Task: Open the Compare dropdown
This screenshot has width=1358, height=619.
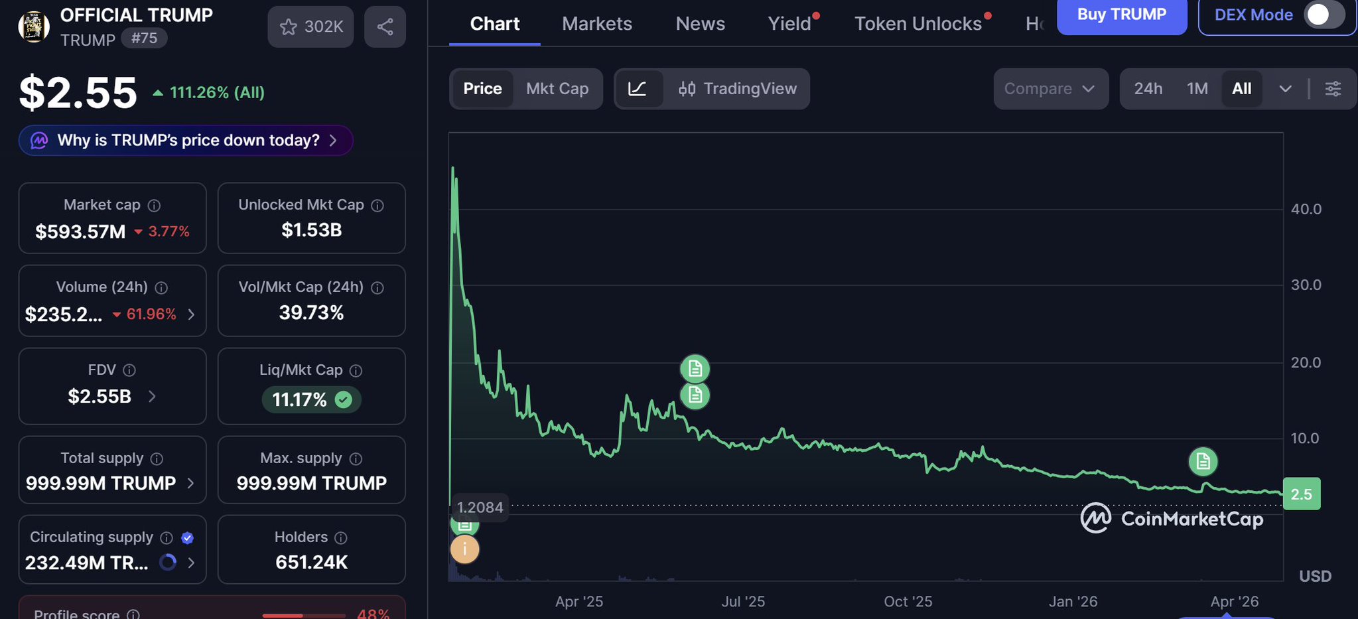Action: [1050, 88]
